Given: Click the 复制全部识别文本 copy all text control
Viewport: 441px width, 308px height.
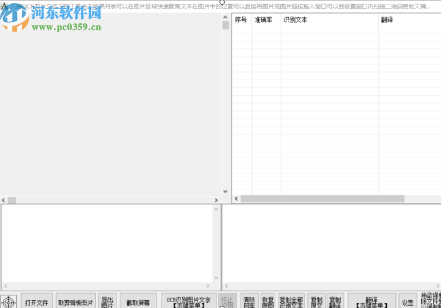Looking at the screenshot, I should 292,300.
